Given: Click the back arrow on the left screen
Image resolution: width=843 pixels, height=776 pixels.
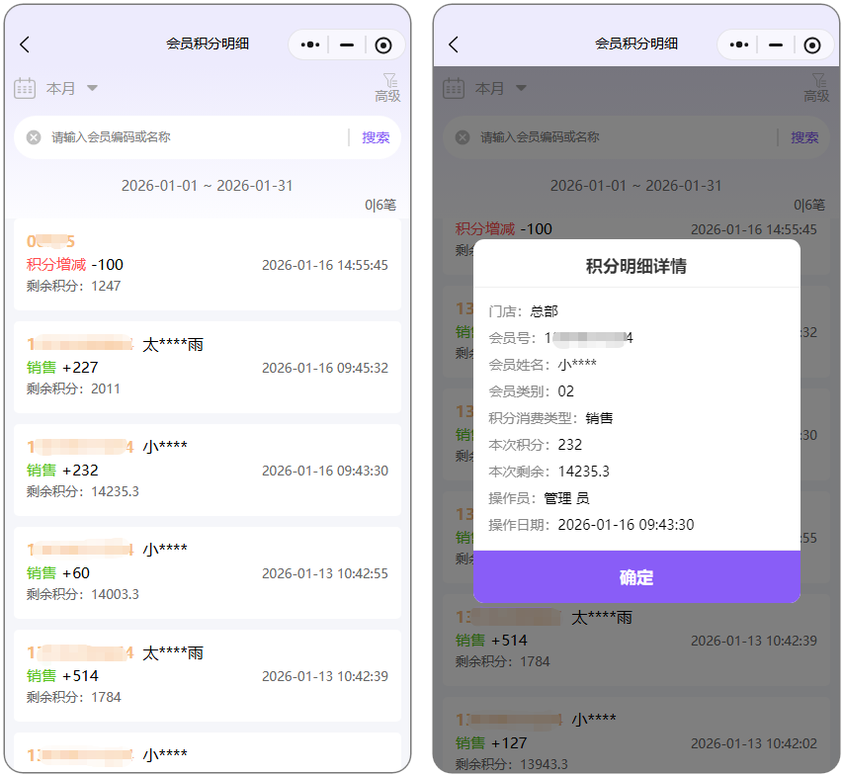Looking at the screenshot, I should pos(25,44).
